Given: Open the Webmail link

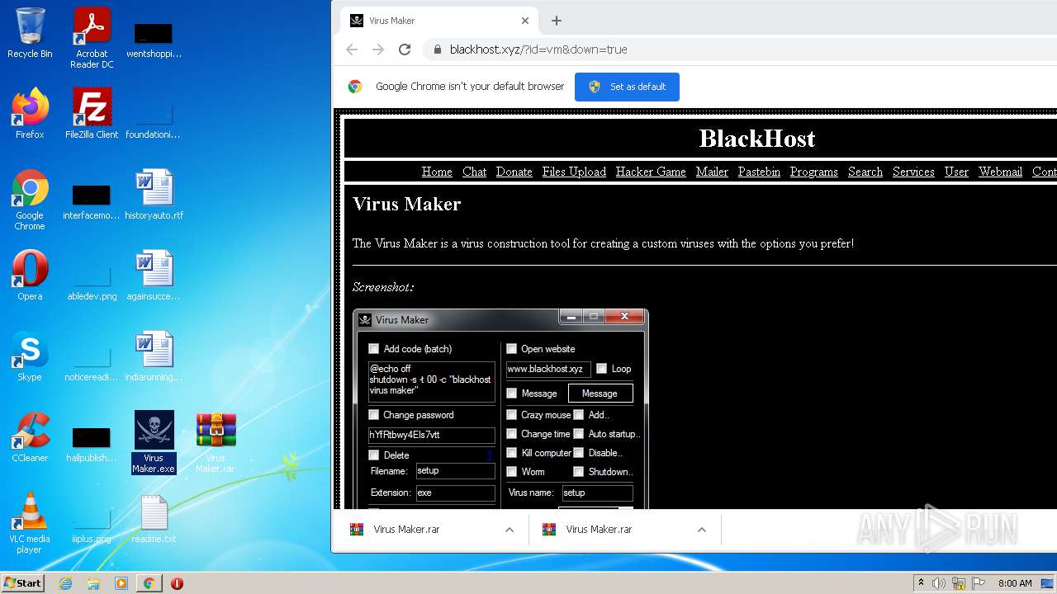Looking at the screenshot, I should [1000, 172].
